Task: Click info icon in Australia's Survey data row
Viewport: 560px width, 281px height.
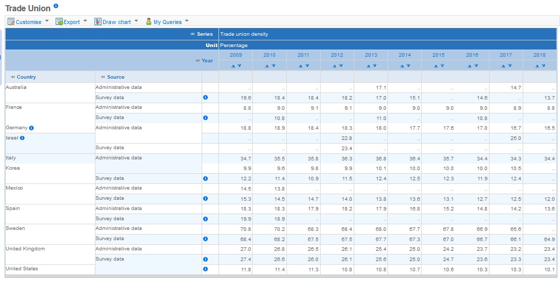Action: click(205, 98)
